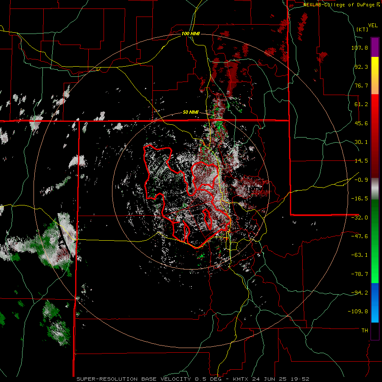Click the -32.0 velocity scale value
The width and height of the screenshot is (382, 382).
(360, 218)
